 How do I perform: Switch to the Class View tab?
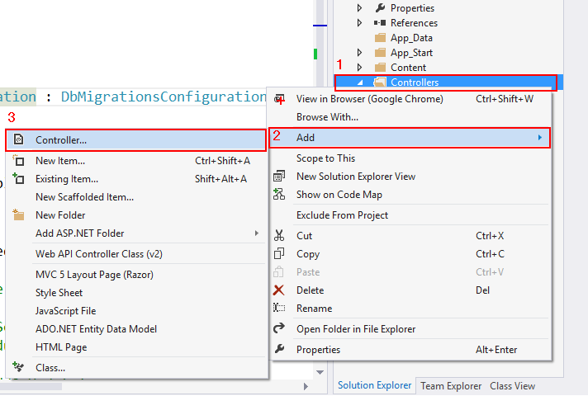[x=512, y=386]
